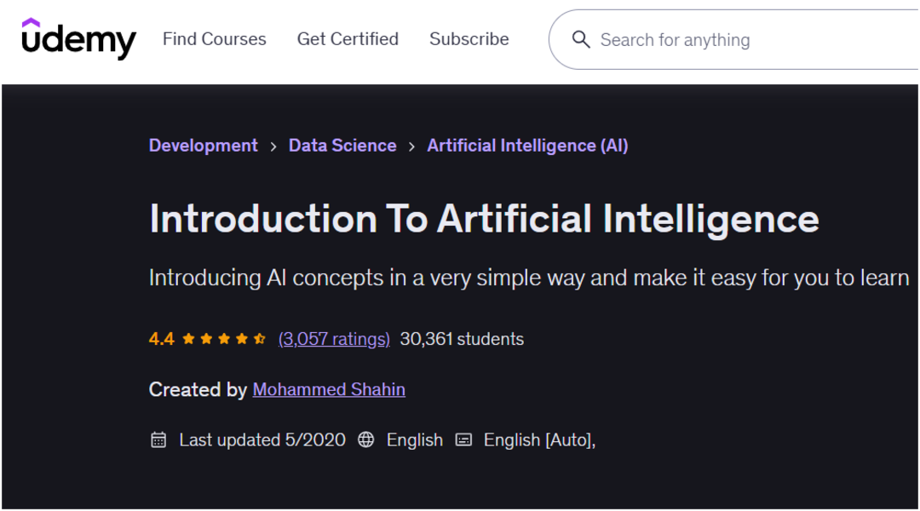Image resolution: width=920 pixels, height=511 pixels.
Task: Click the calendar icon beside Last updated
Action: [158, 440]
